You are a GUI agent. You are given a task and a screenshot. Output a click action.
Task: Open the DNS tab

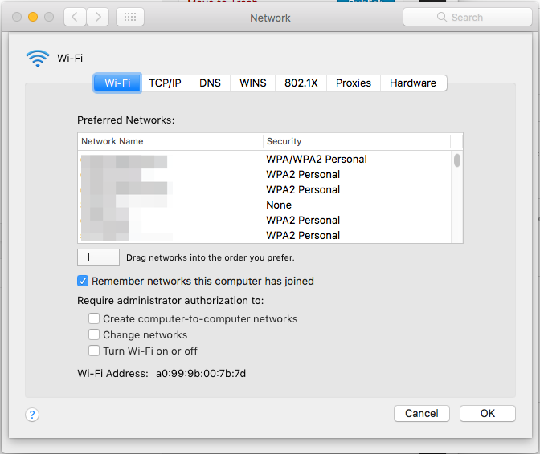click(210, 83)
